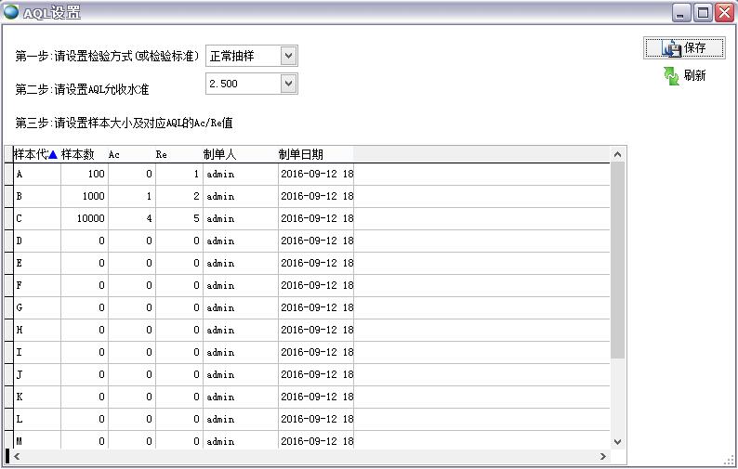Expand the 2.500 AQL level dropdown
Viewport: 738px width, 469px height.
[x=288, y=85]
